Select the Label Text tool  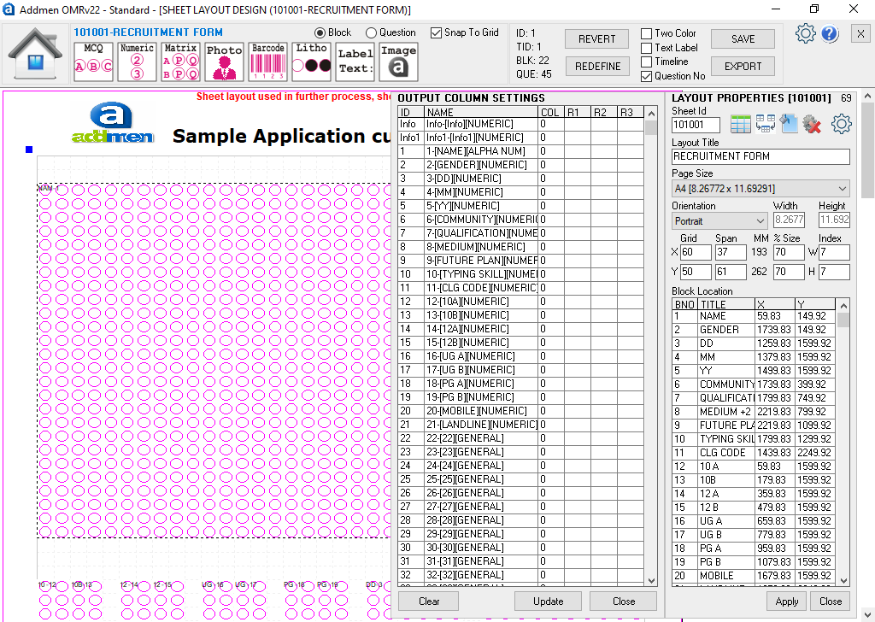point(355,62)
